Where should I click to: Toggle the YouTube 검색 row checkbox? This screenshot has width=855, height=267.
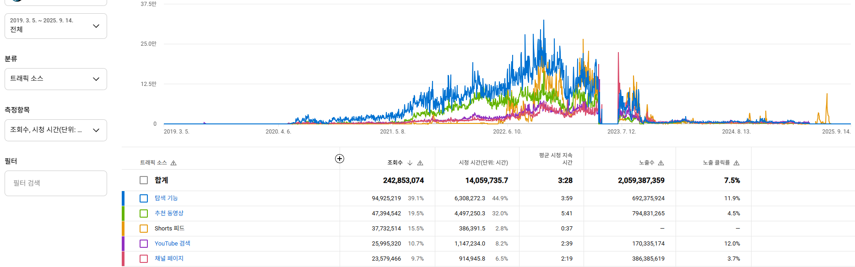[x=144, y=244]
